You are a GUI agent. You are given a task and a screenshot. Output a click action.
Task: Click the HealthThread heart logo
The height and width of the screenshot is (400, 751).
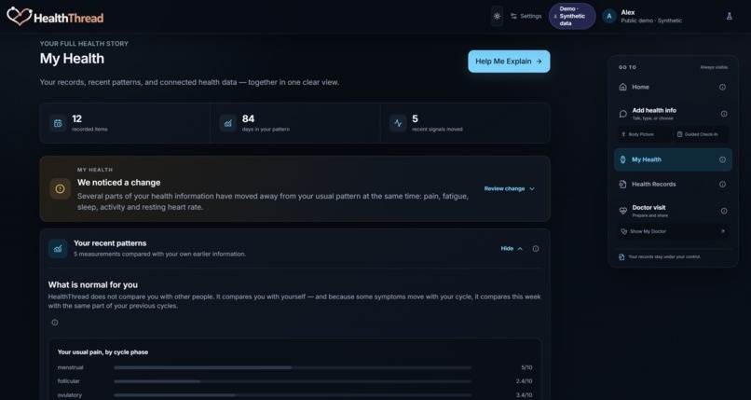click(x=20, y=16)
